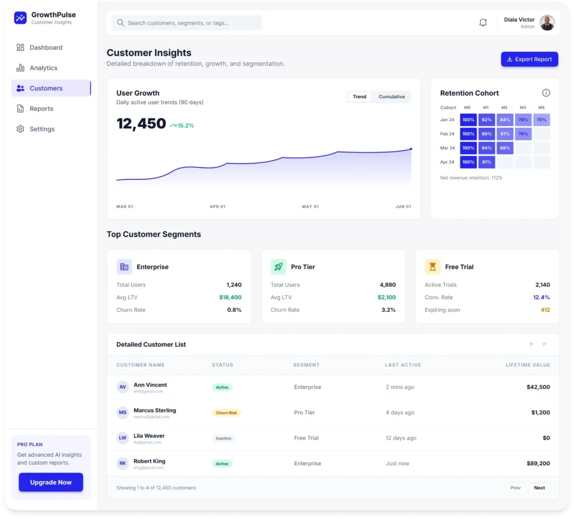Click the search magnifier icon
The image size is (574, 519).
coord(121,22)
